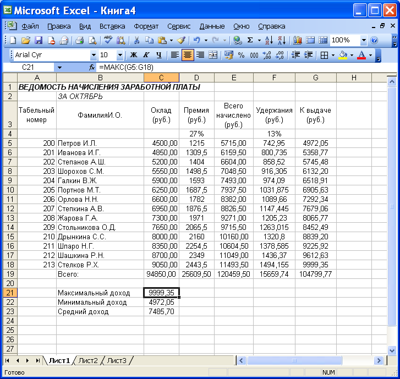Apply the red font color A

point(361,55)
